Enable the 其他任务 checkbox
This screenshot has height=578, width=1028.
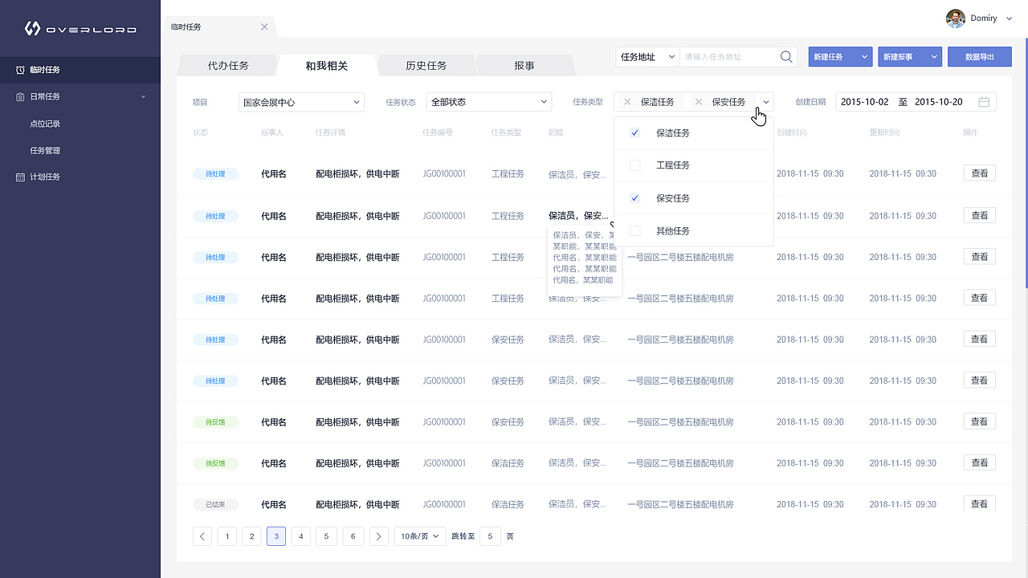635,230
